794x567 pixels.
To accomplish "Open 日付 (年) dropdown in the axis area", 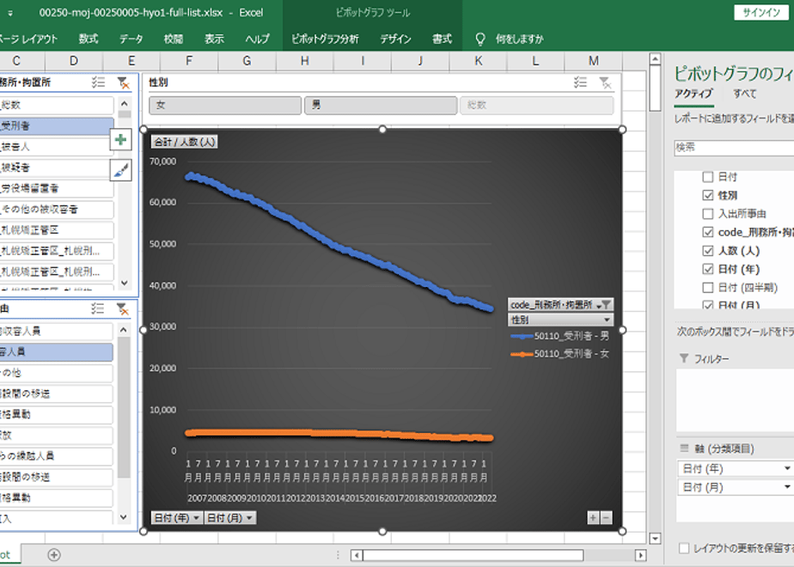I will (787, 468).
